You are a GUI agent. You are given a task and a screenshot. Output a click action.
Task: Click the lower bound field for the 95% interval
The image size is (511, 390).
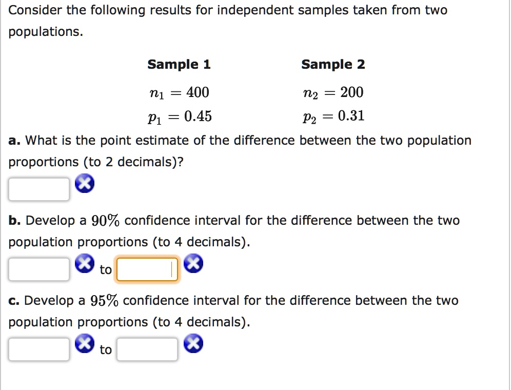[38, 348]
